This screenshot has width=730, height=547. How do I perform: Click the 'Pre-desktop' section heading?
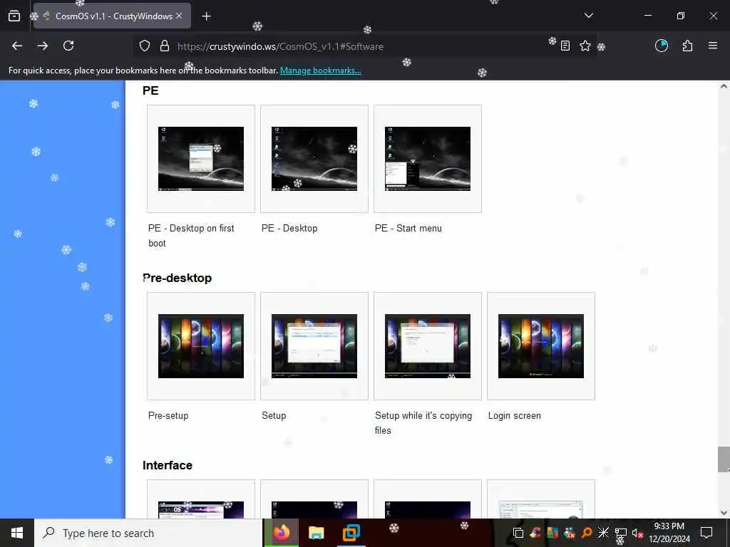[x=177, y=278]
